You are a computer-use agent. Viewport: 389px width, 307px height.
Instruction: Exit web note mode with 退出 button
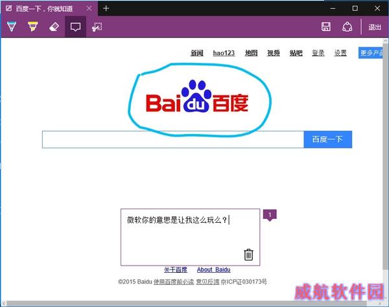[x=375, y=27]
